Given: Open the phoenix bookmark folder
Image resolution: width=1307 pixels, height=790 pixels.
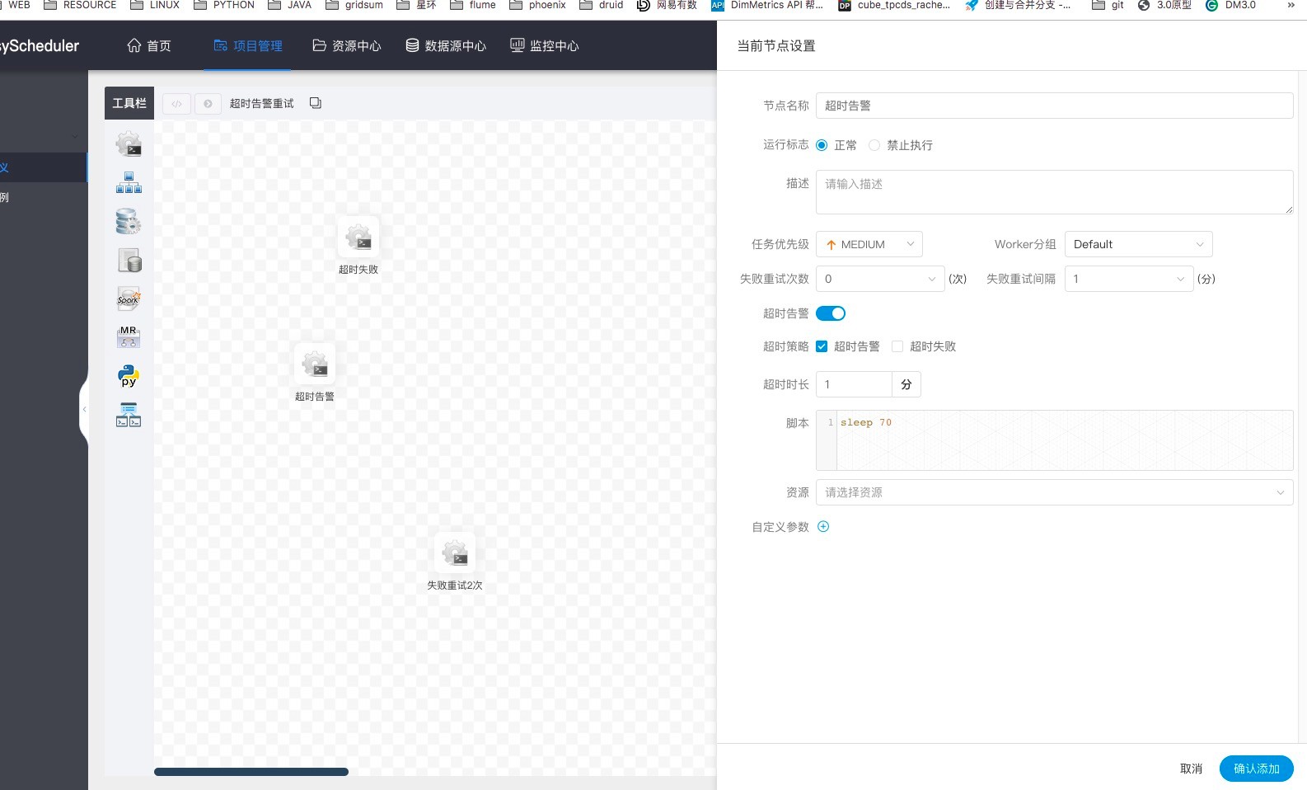Looking at the screenshot, I should click(537, 5).
